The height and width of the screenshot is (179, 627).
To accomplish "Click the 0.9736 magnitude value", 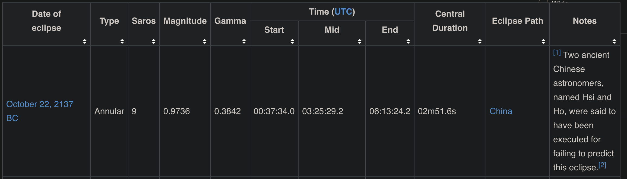I will point(176,111).
